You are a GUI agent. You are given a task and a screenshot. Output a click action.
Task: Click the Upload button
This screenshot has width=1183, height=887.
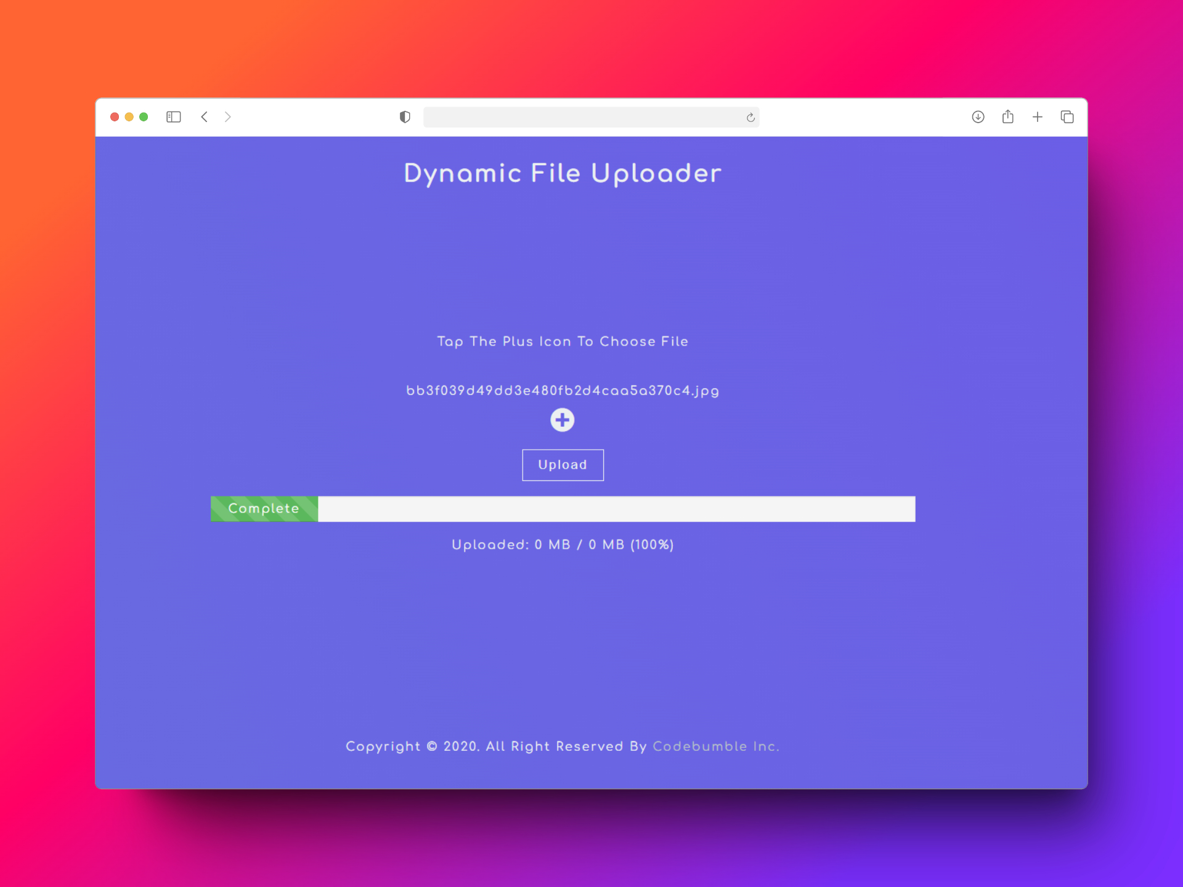click(x=563, y=465)
